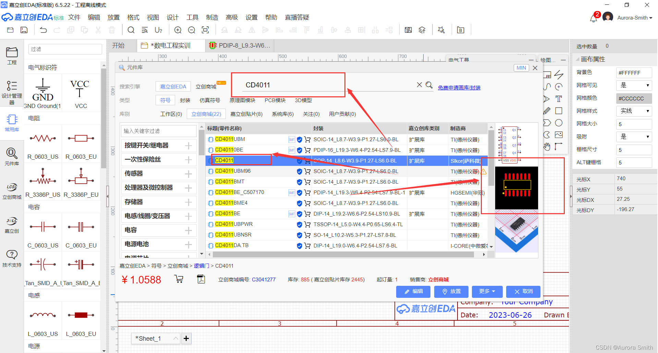
Task: Open 技术支持 sidebar icon
Action: 12,258
